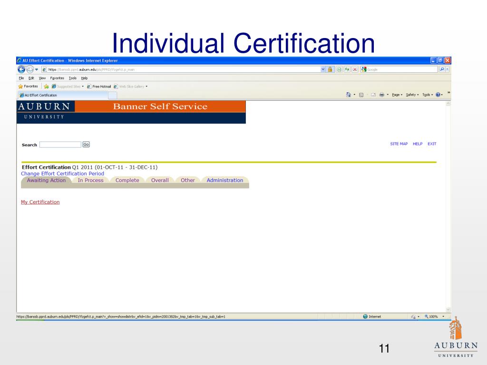487x365 pixels.
Task: Click the security lock icon in address bar
Action: (330, 69)
